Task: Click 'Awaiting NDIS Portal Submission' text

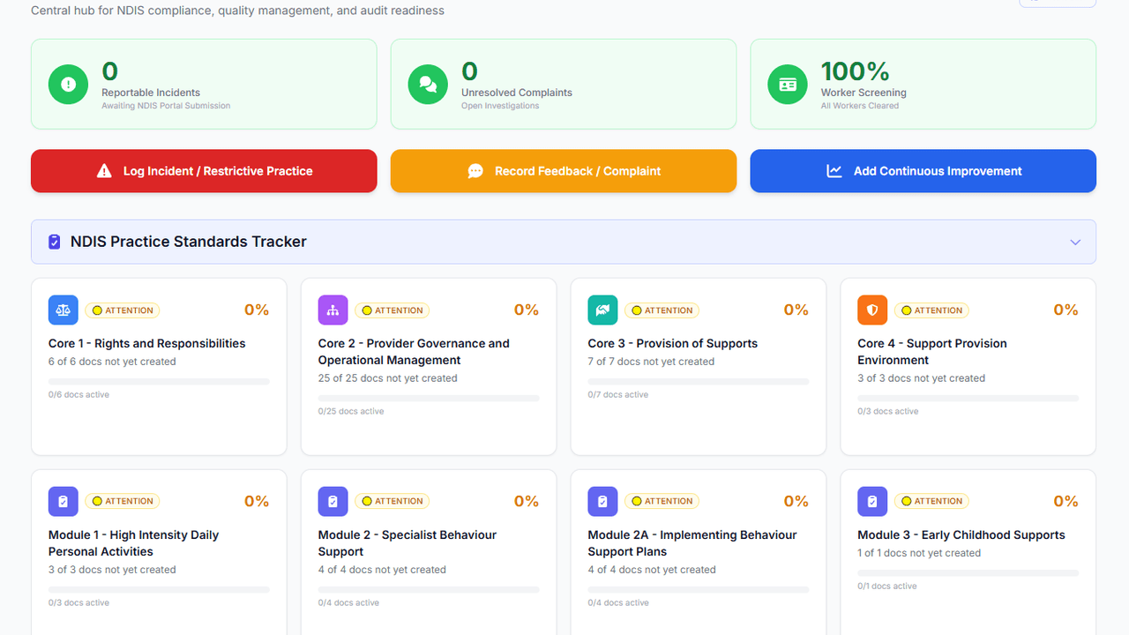Action: [x=166, y=106]
